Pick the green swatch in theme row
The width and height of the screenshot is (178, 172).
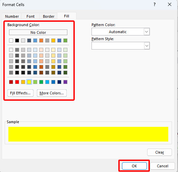coord(65,40)
